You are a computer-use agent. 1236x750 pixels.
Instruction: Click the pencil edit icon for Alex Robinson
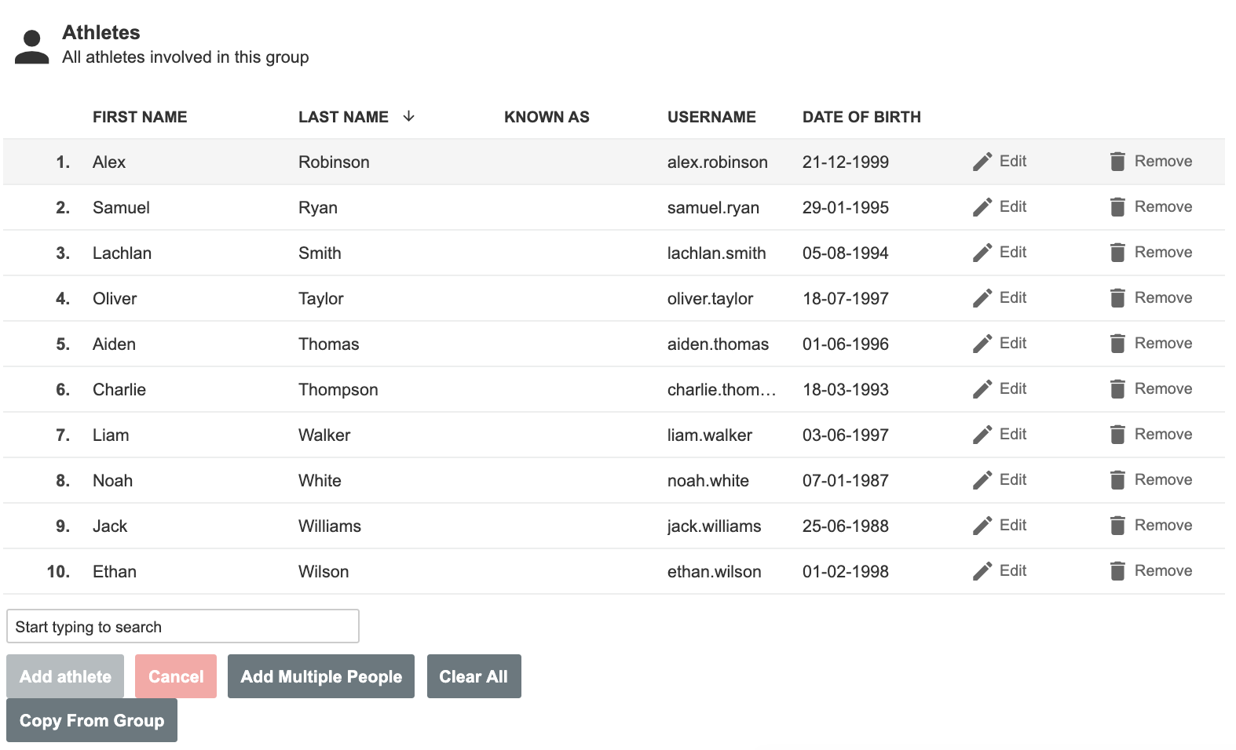[x=982, y=162]
